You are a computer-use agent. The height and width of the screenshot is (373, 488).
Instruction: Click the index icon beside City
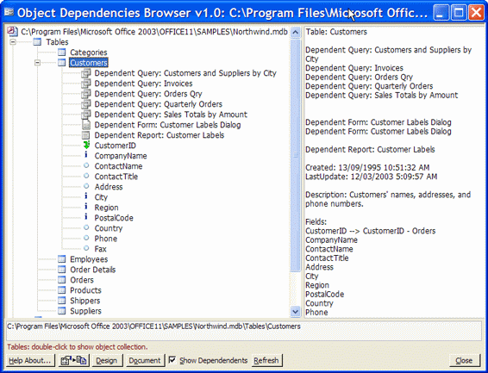click(x=86, y=196)
